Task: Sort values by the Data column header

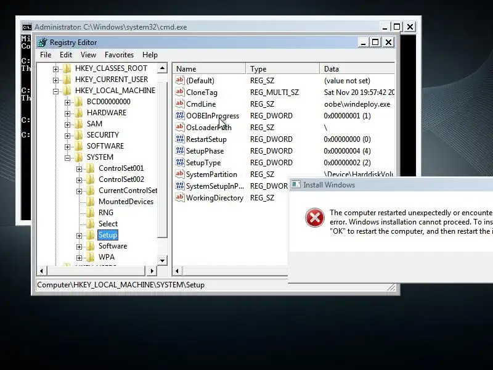Action: click(x=357, y=68)
